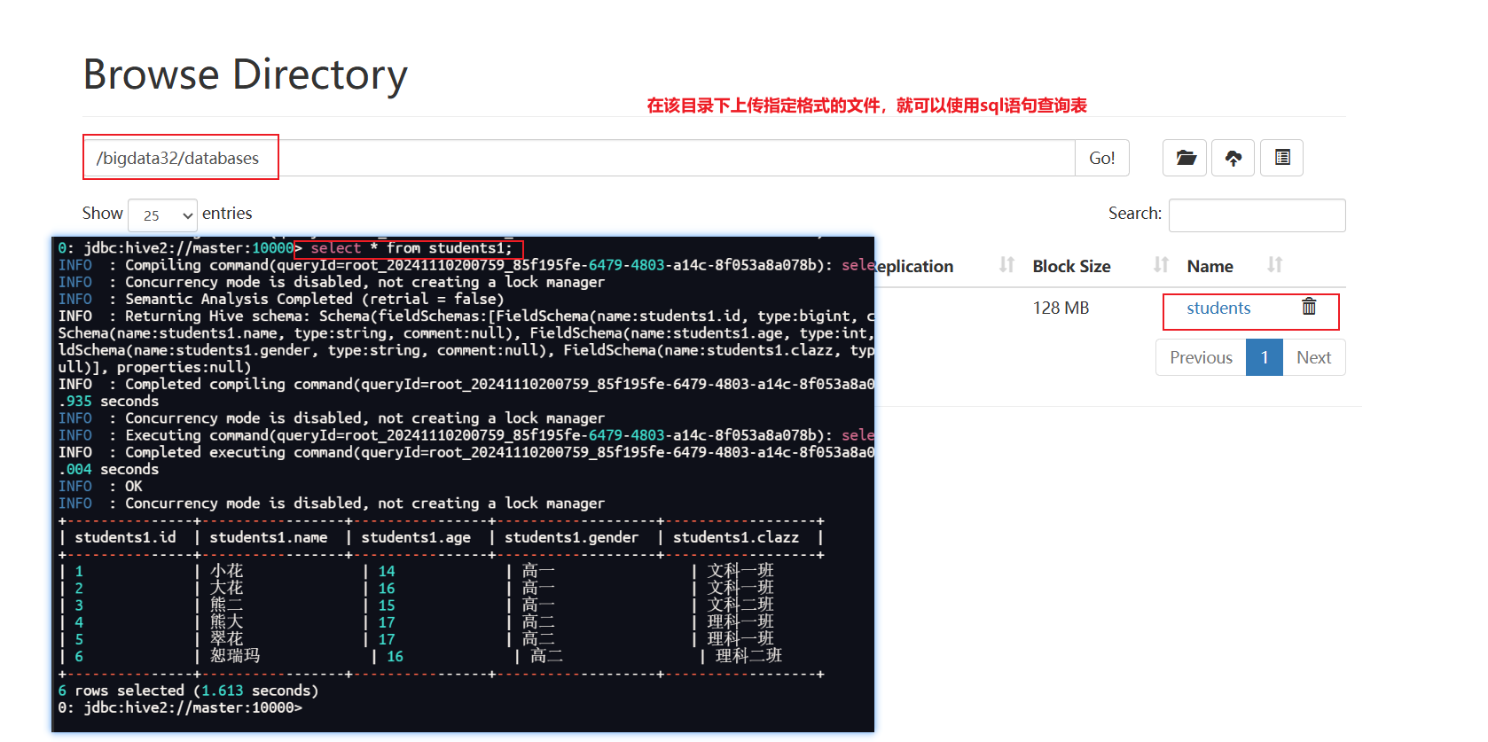This screenshot has width=1488, height=742.
Task: Delete the students directory with trash icon
Action: 1309,307
